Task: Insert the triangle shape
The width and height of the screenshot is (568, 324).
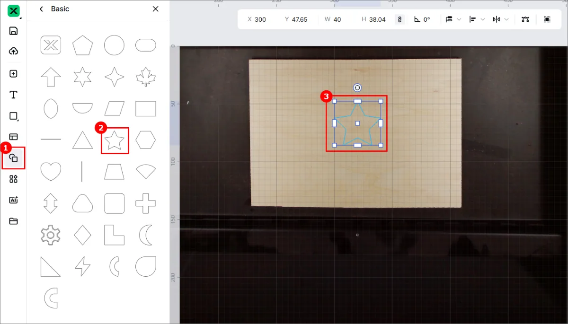Action: (x=82, y=140)
